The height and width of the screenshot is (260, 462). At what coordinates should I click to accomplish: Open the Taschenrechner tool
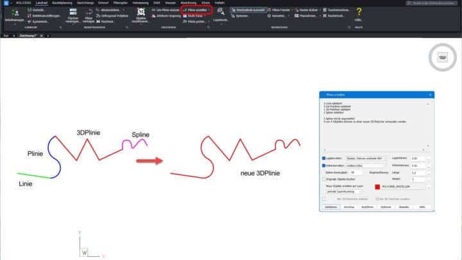click(x=336, y=10)
